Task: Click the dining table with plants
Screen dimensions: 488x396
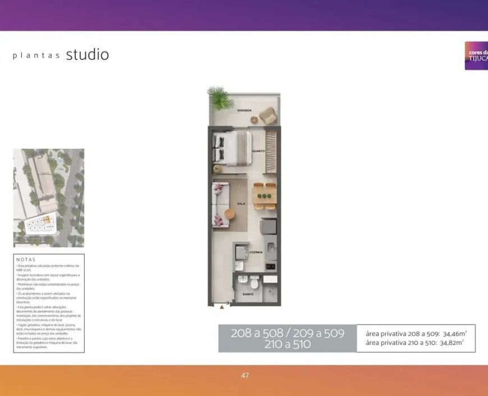Action: [x=265, y=196]
